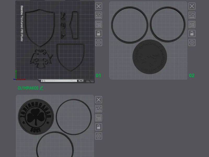
Task: Toggle the lock on plate 02
Action: (x=192, y=34)
